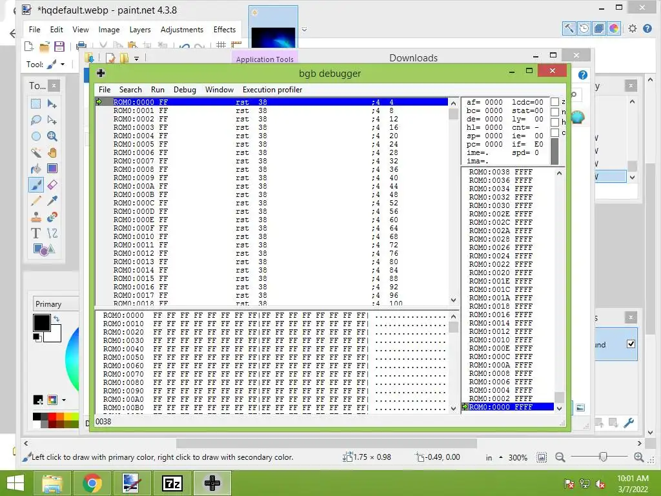Open the paint.net Effects menu

(x=224, y=30)
